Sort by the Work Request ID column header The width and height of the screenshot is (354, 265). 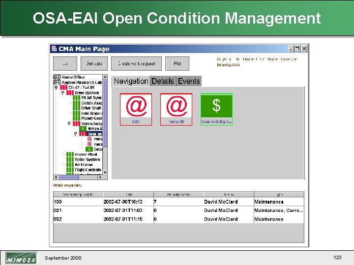[78, 194]
